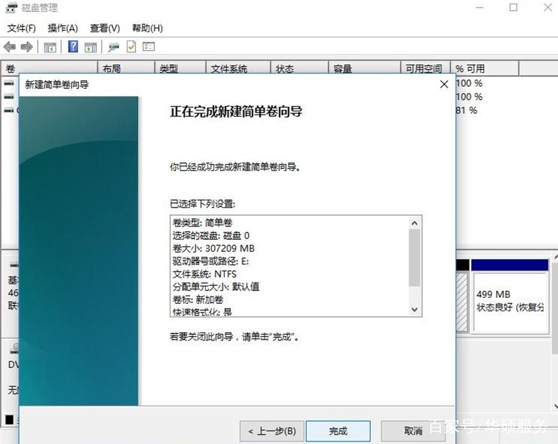Click the magnifier properties toolbar icon
Viewport: 558px width, 444px height.
[x=113, y=46]
